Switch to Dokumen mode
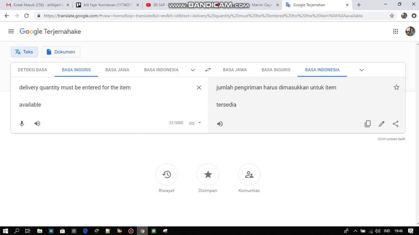This screenshot has height=235, width=419. (61, 52)
